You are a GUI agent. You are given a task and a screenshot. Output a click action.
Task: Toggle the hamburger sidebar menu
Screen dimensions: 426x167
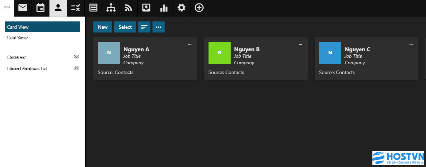pos(7,8)
